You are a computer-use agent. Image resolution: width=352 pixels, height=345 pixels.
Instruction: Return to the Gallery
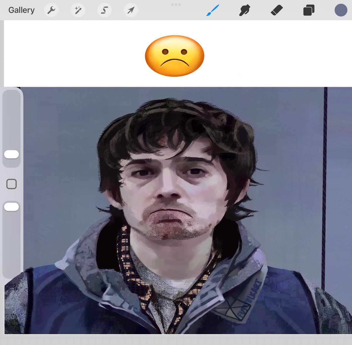21,10
